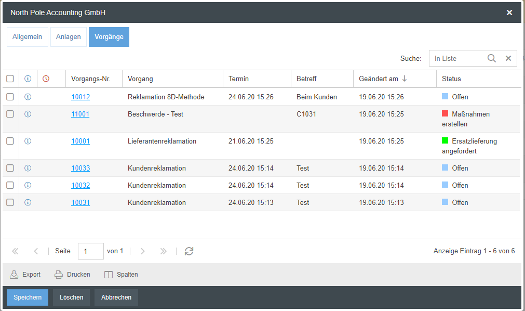The height and width of the screenshot is (311, 525).
Task: Click the Seite page number field
Action: 91,251
